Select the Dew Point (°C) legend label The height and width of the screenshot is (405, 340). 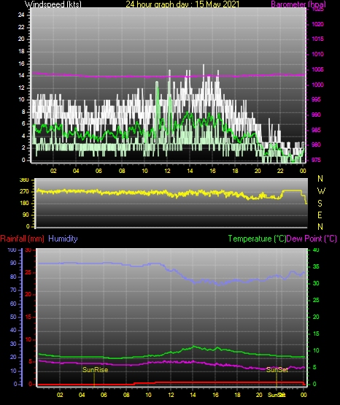point(312,239)
